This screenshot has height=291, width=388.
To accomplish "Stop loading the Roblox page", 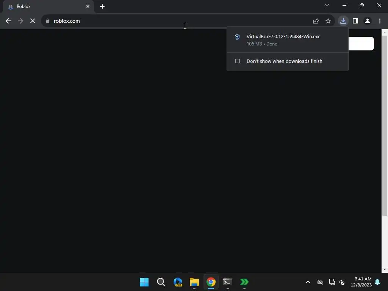I will [33, 21].
